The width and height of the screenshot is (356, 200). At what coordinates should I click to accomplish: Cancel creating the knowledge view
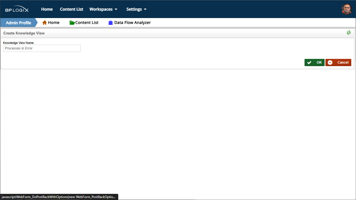pos(338,62)
